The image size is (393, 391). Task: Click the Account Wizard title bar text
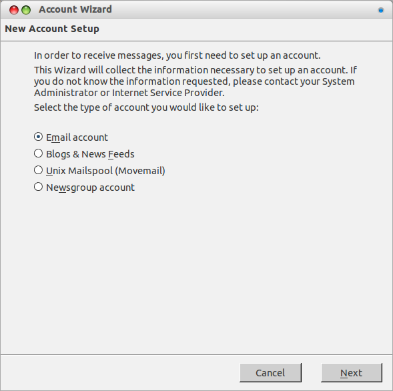point(75,9)
